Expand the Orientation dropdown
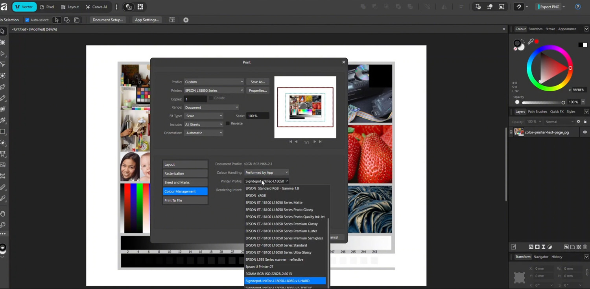Screen dimensions: 590x289 pyautogui.click(x=204, y=133)
